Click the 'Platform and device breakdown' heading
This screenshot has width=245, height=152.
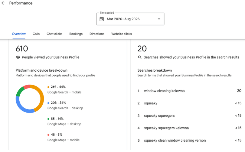pyautogui.click(x=41, y=70)
